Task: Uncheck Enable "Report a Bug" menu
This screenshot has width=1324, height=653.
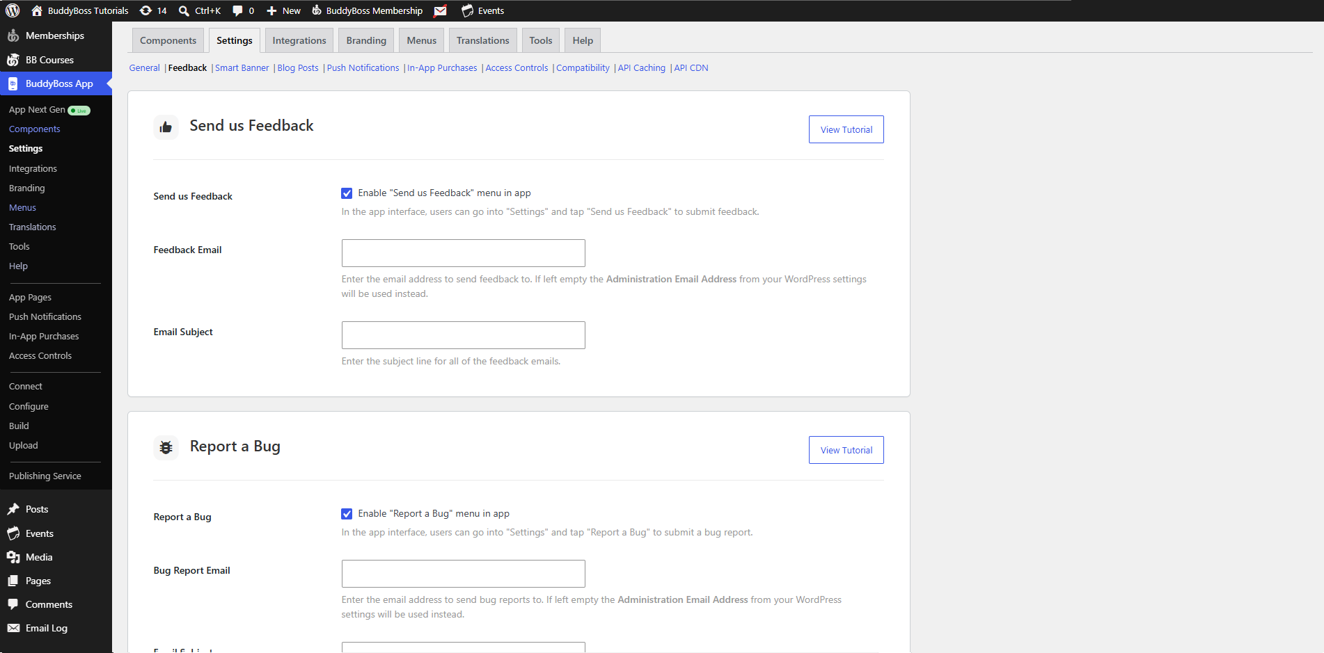Action: 347,514
